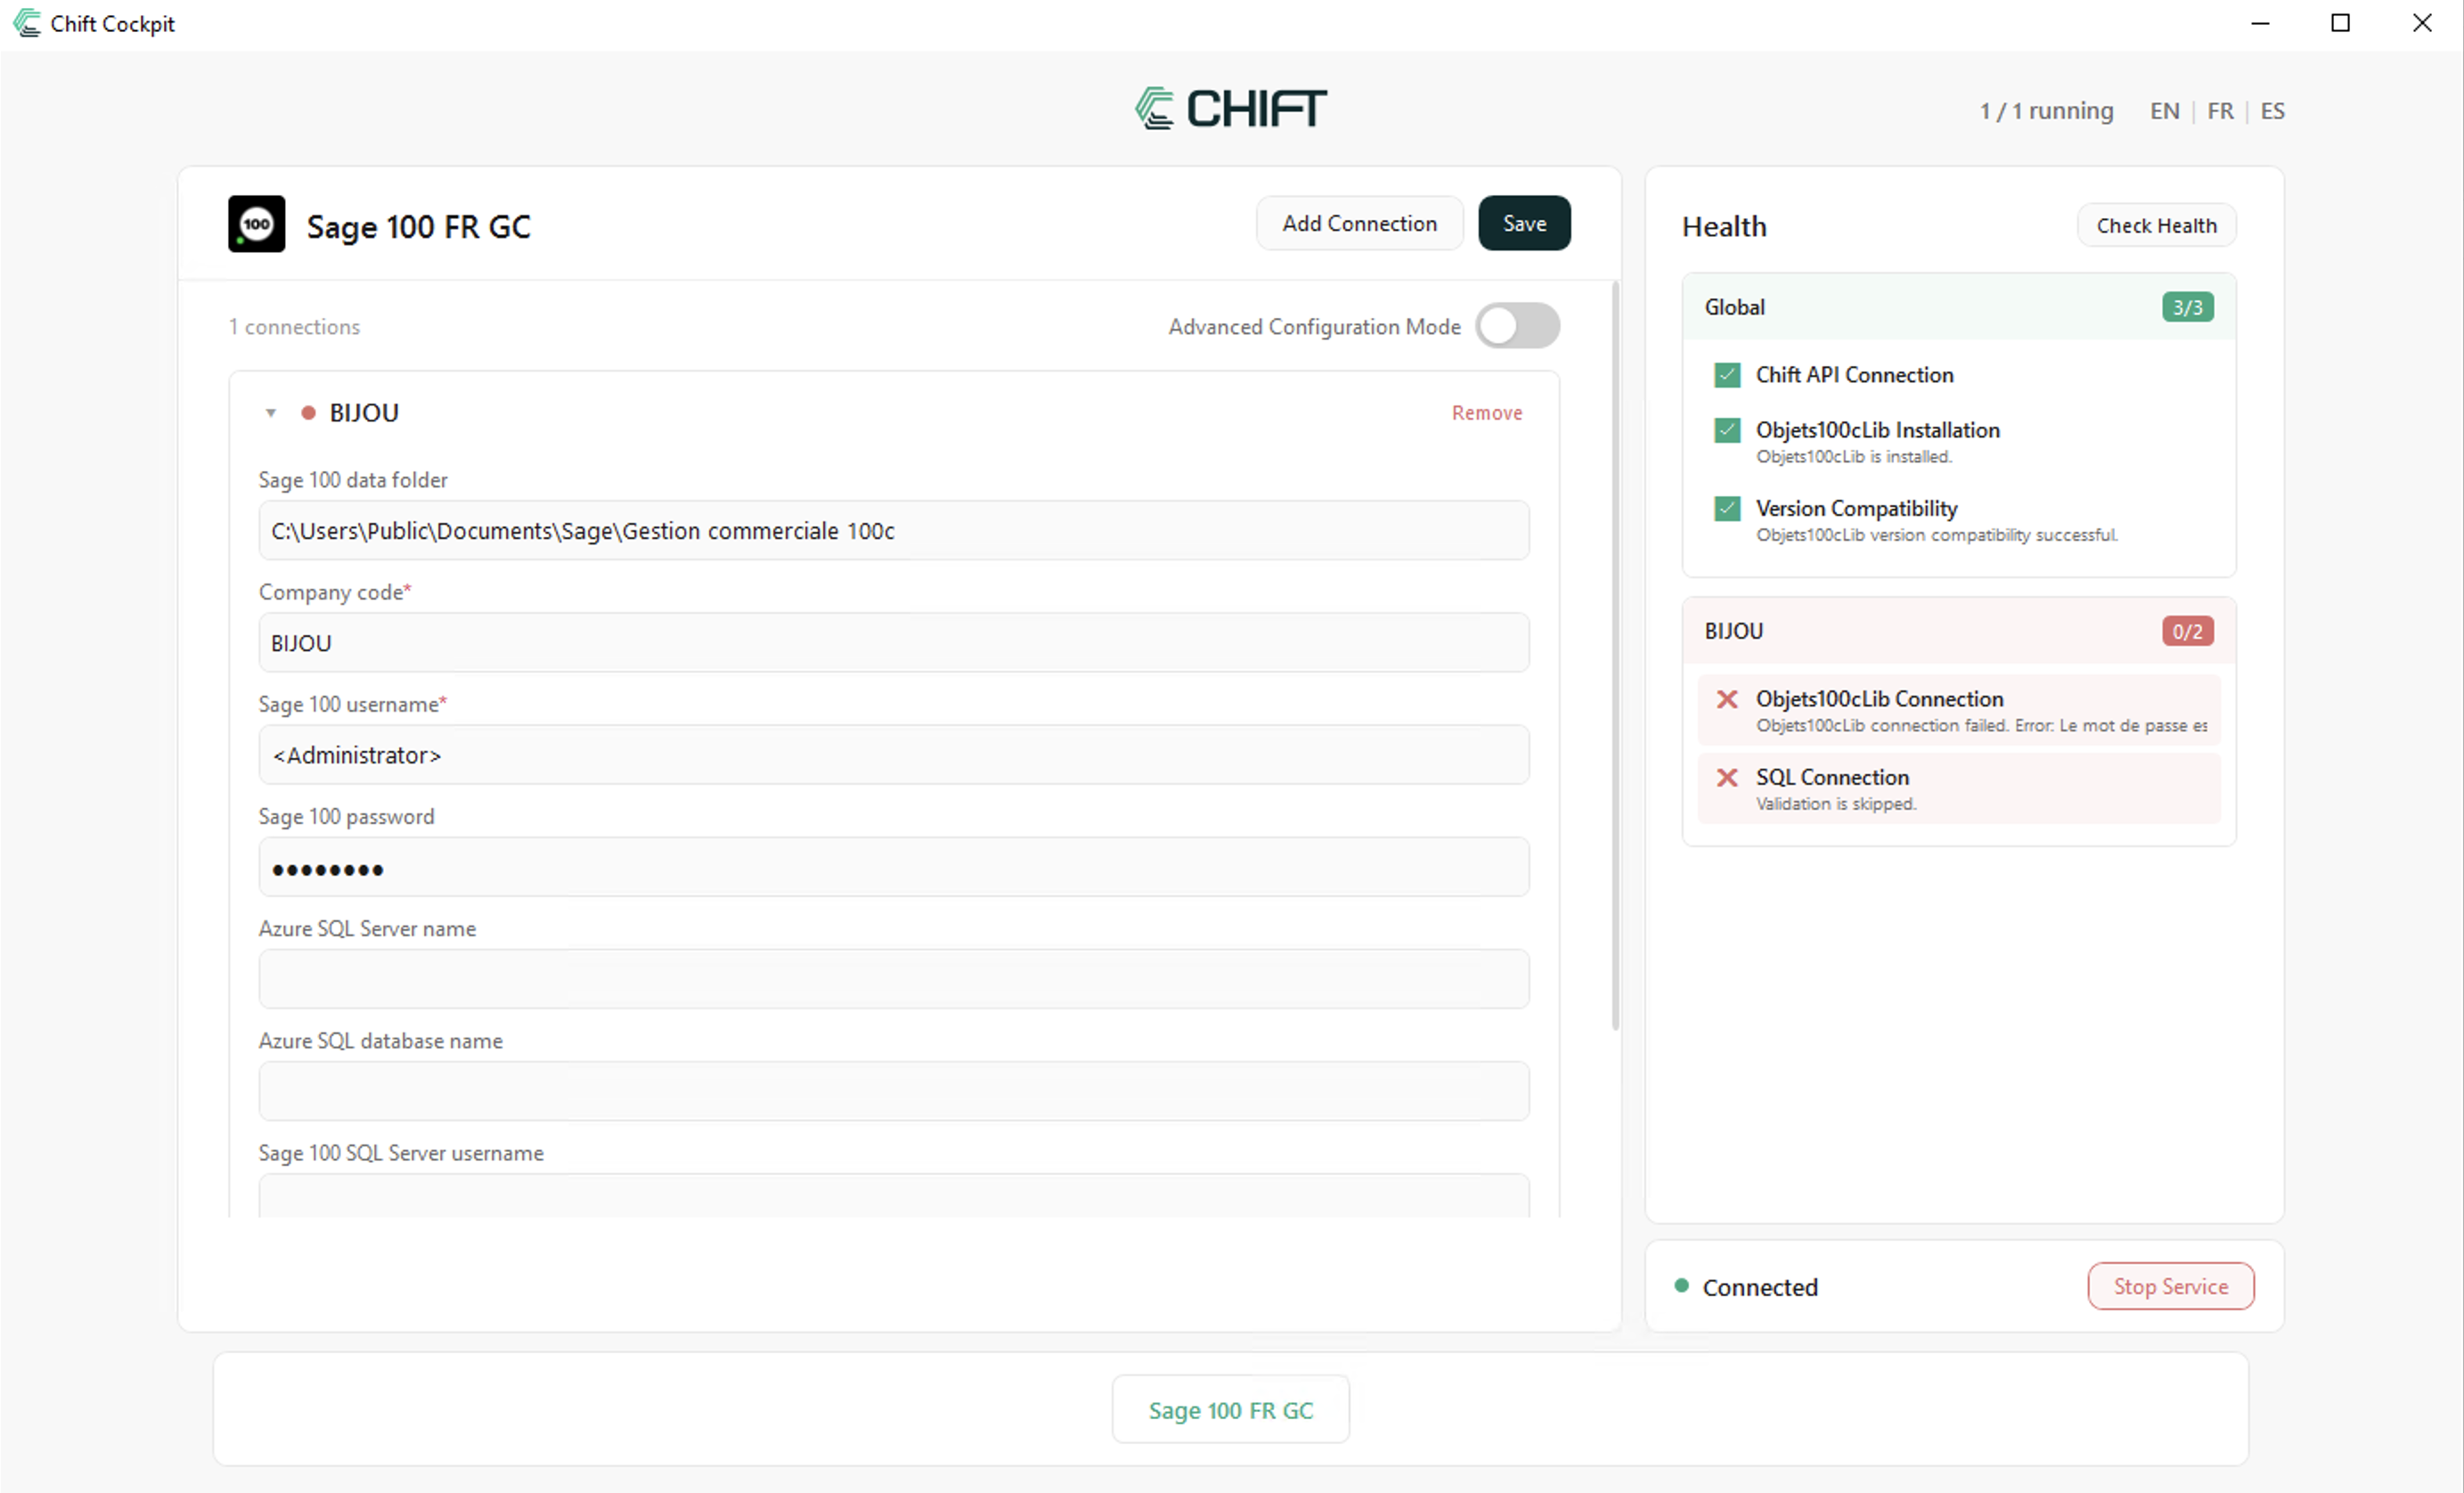The image size is (2464, 1493).
Task: Collapse the BIJOU connection section arrow
Action: 270,413
